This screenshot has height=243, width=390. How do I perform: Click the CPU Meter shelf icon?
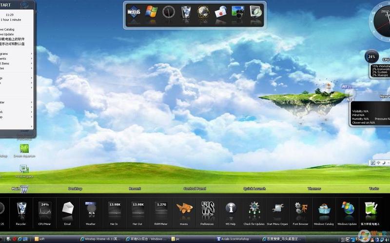(x=45, y=208)
